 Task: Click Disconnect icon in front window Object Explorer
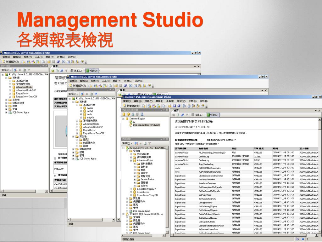[x=136, y=143]
